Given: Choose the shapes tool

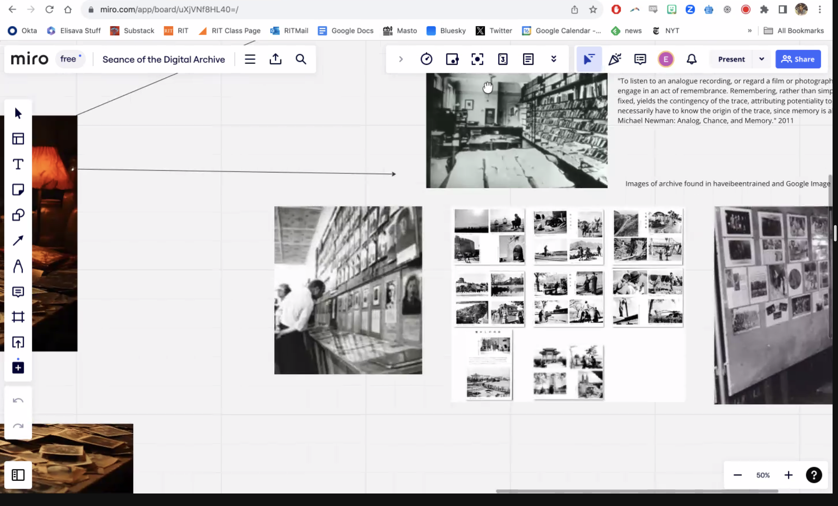Looking at the screenshot, I should 18,215.
